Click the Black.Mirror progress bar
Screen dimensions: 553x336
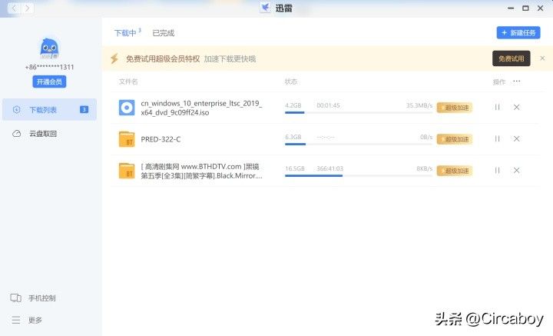(x=359, y=176)
